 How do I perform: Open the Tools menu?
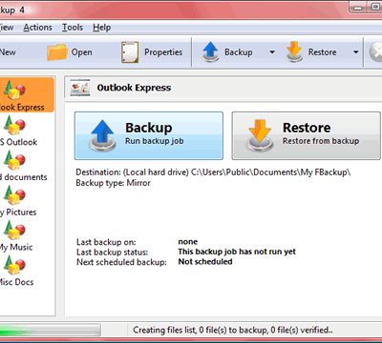[73, 28]
